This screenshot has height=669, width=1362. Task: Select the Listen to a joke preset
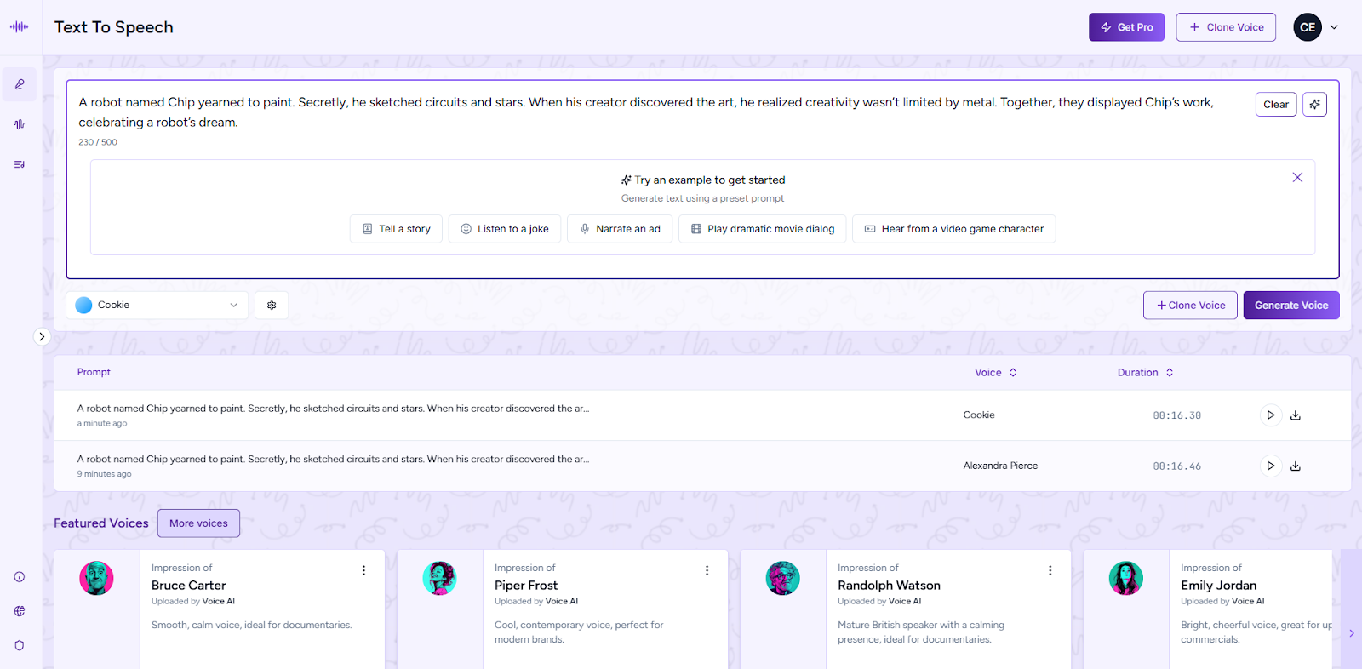click(x=505, y=229)
